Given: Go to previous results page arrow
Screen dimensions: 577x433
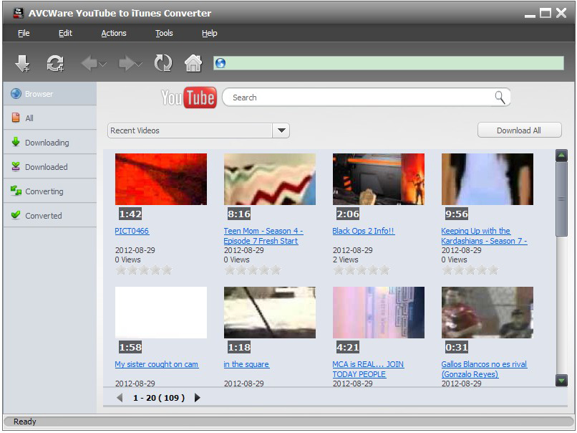Looking at the screenshot, I should coord(120,398).
